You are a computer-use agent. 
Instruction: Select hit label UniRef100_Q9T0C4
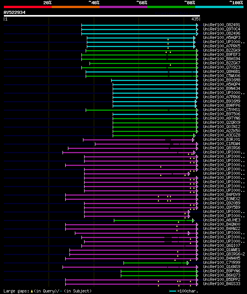tap(222, 29)
